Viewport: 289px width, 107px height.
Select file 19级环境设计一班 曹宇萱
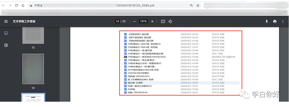pyautogui.click(x=141, y=67)
